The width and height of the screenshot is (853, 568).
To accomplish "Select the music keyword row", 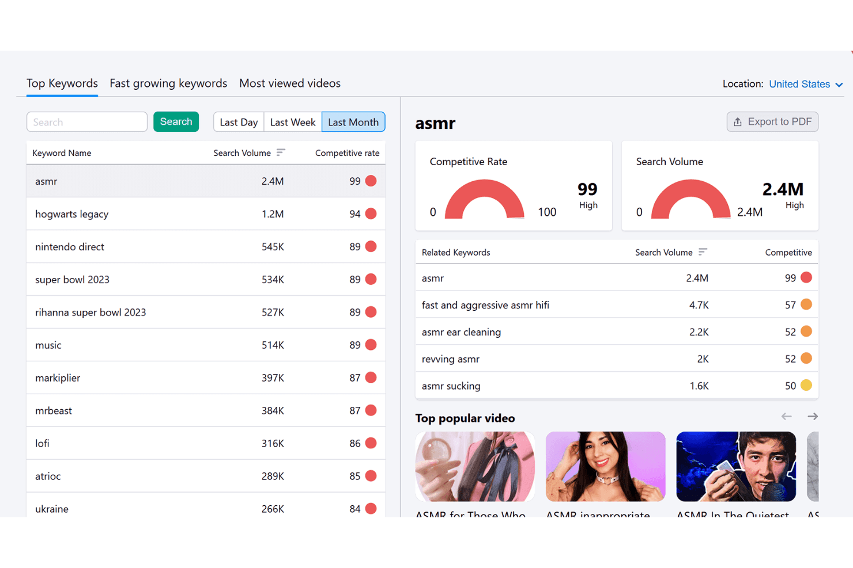I will pos(206,345).
